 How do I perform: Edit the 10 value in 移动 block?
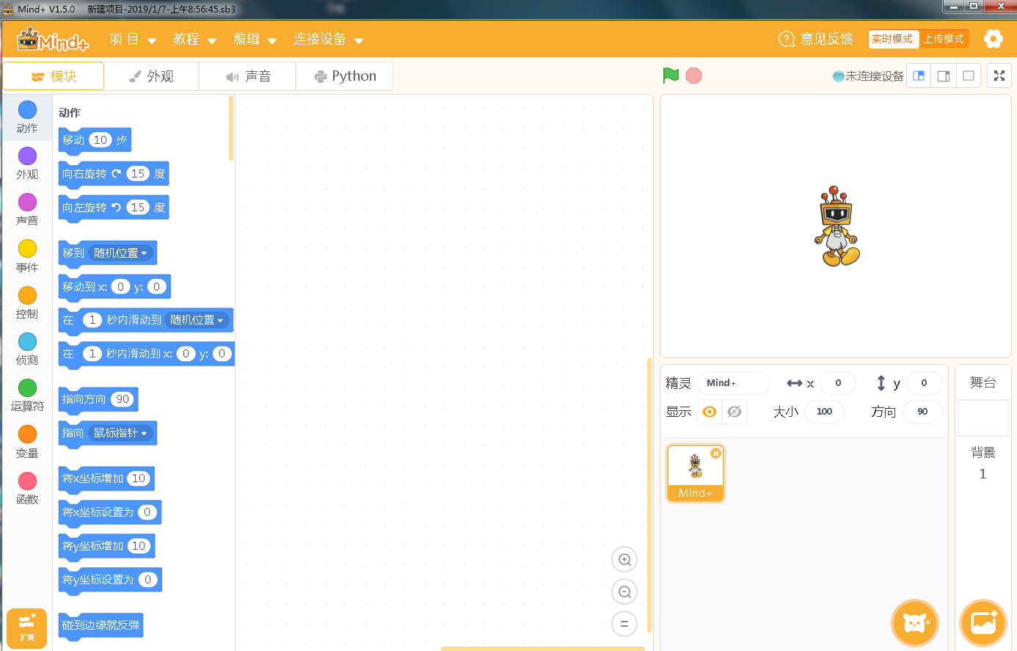click(x=101, y=140)
